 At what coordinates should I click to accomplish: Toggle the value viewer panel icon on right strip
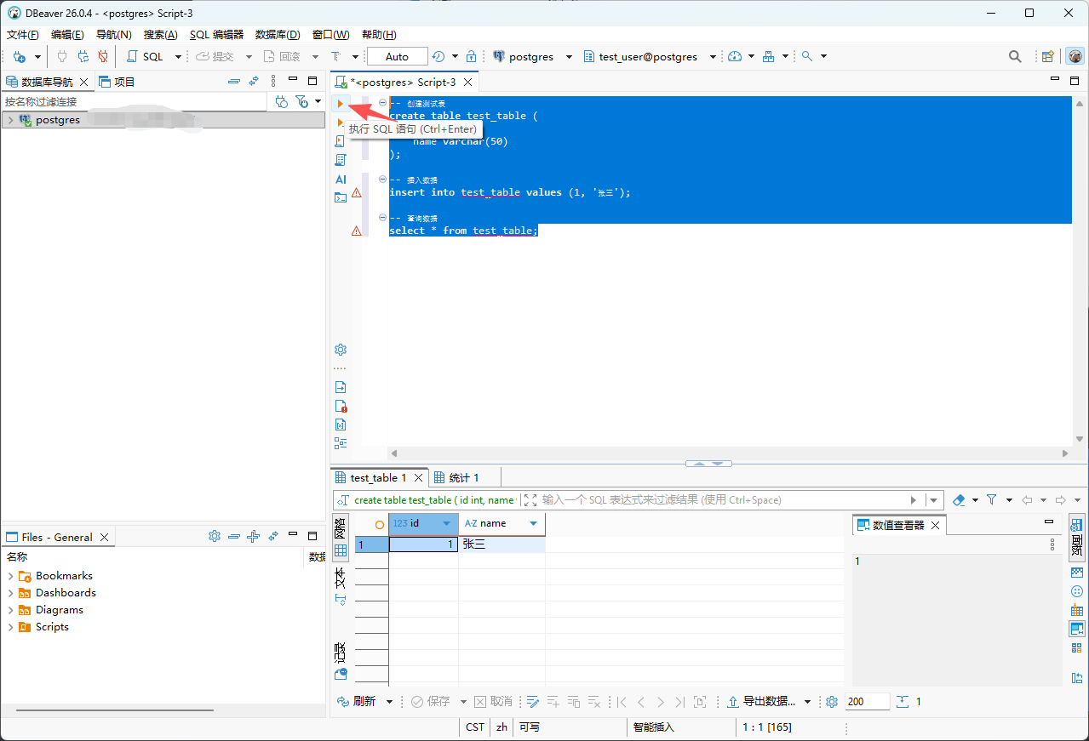click(x=1077, y=629)
